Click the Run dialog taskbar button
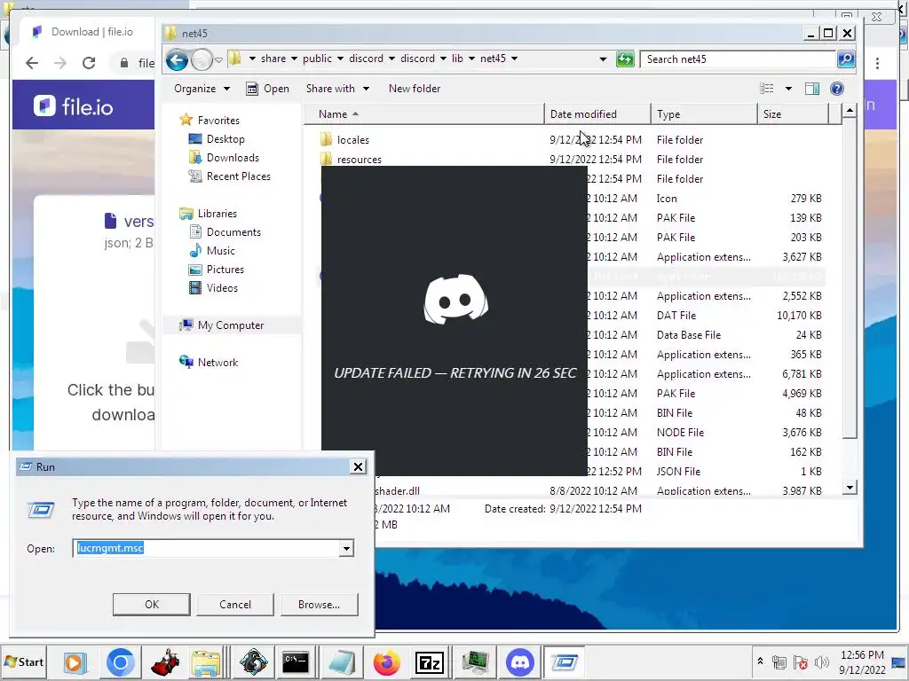 564,661
